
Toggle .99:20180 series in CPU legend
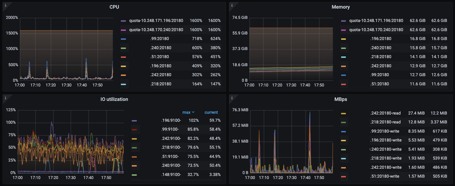159,39
